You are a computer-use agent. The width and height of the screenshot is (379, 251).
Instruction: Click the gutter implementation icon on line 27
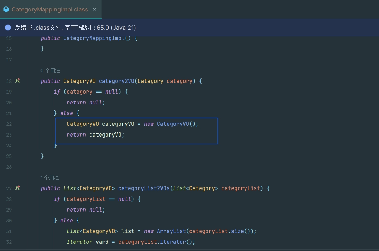[x=18, y=188]
